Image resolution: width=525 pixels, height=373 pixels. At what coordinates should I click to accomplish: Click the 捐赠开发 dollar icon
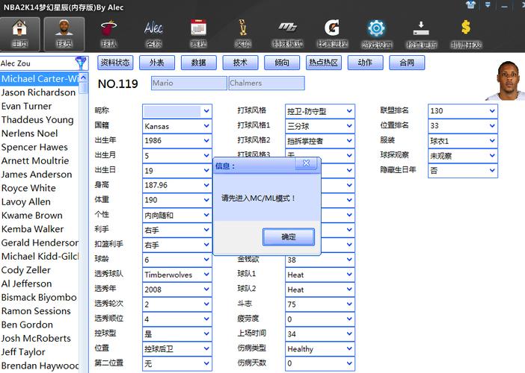pyautogui.click(x=466, y=34)
